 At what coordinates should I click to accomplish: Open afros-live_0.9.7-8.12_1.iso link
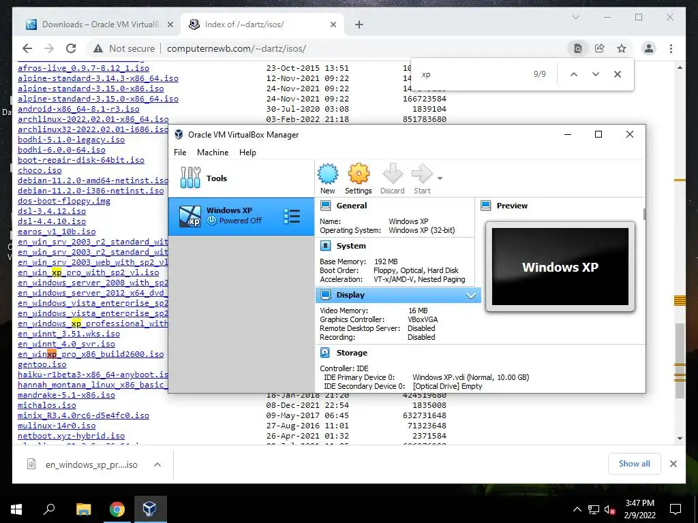[83, 68]
